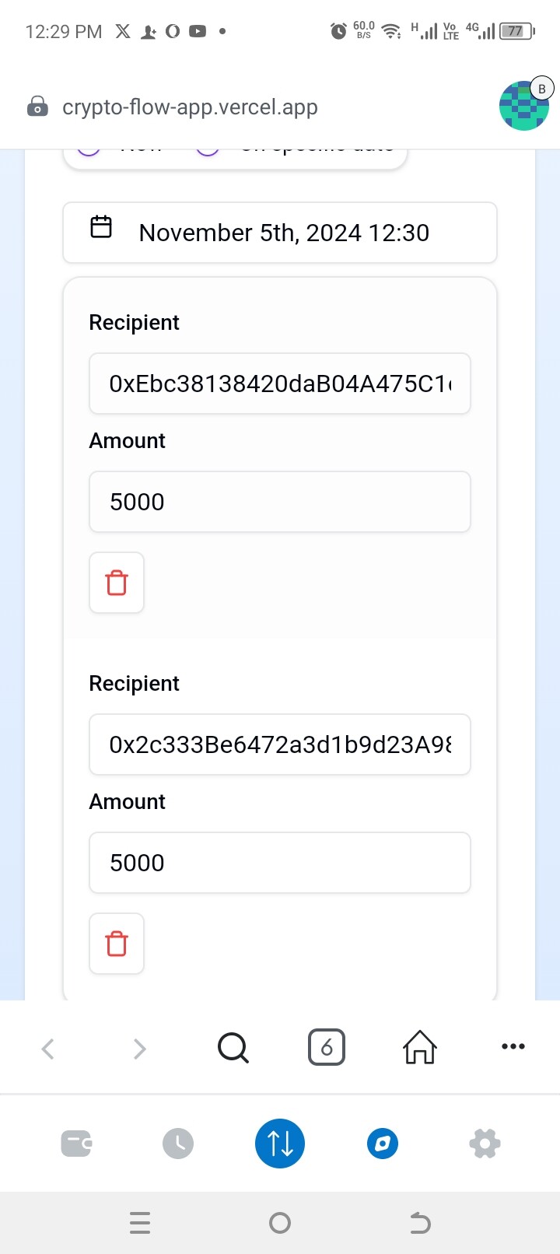Open the November 5th date picker

click(x=280, y=233)
